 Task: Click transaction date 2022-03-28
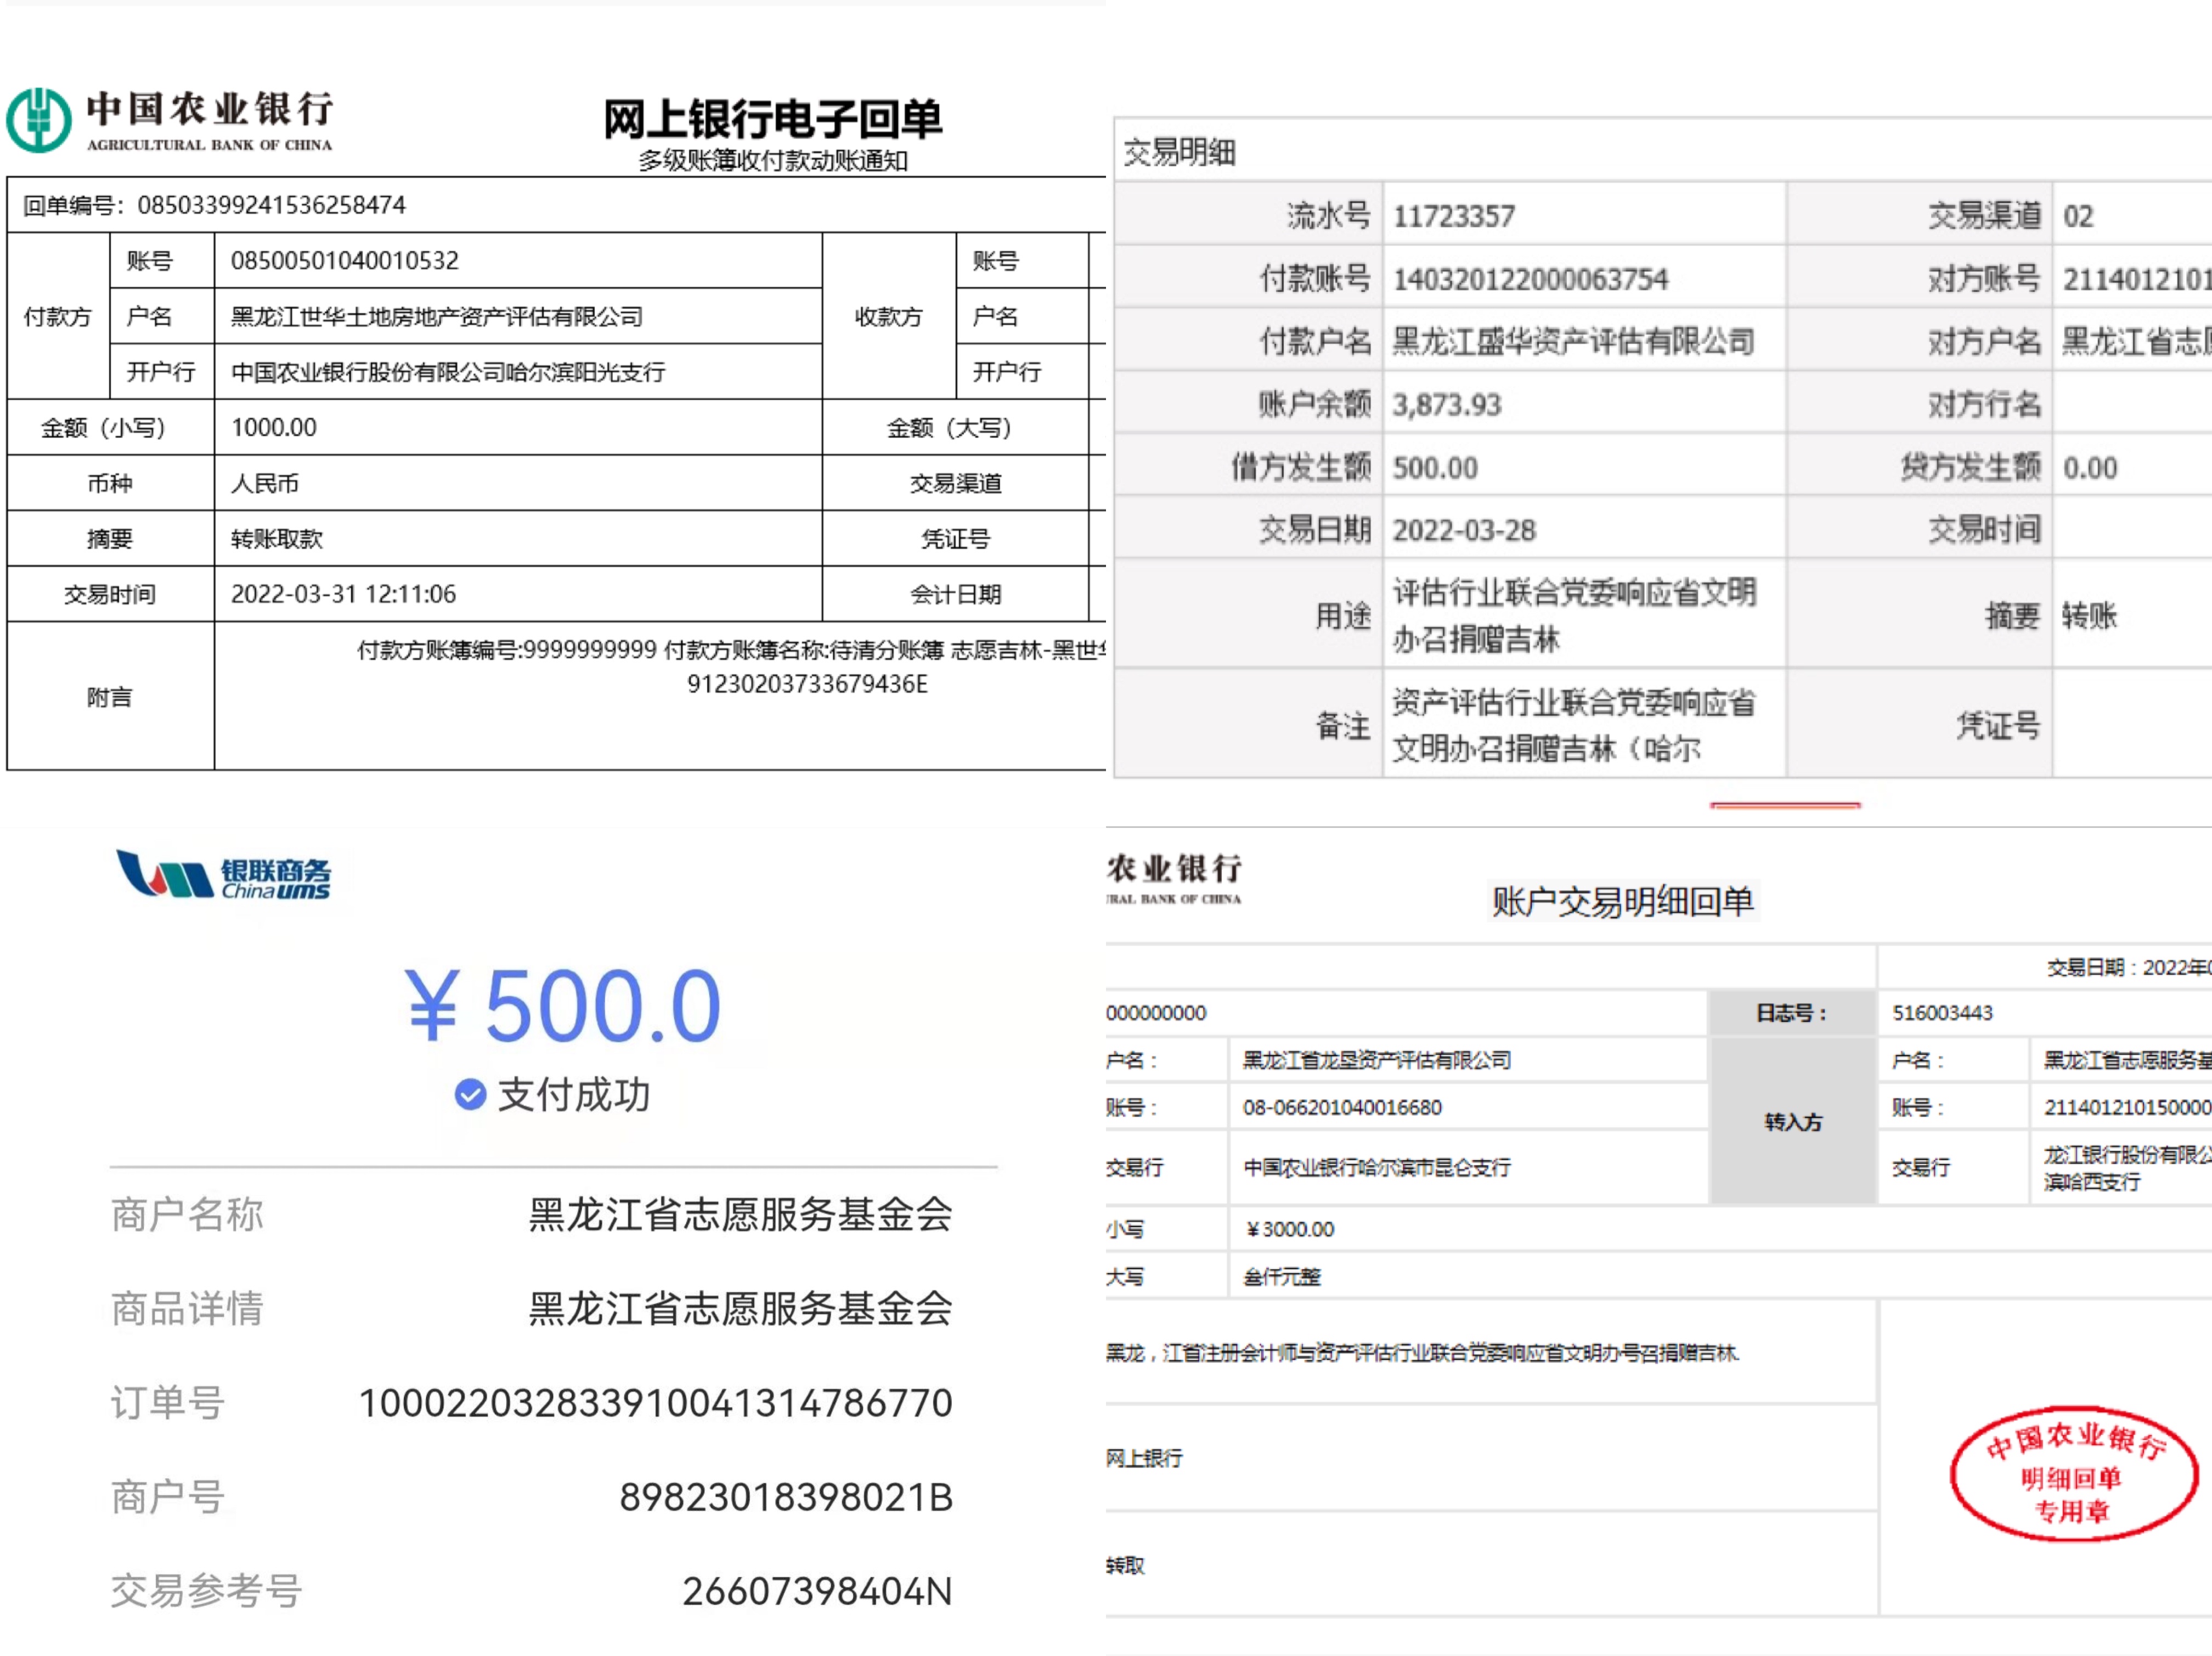click(1464, 530)
